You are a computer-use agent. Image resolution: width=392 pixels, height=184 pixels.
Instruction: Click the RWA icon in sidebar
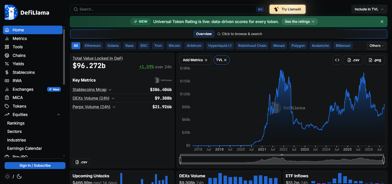pos(7,81)
